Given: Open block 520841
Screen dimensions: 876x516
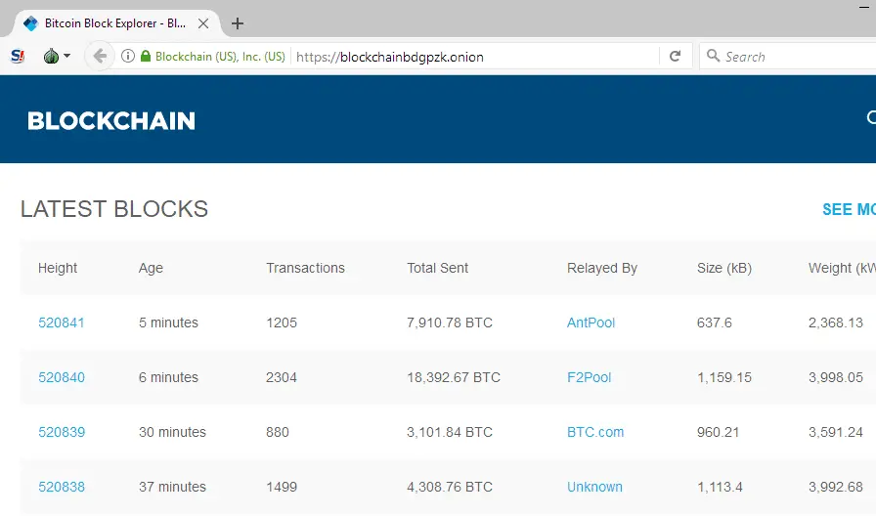Looking at the screenshot, I should coord(62,322).
